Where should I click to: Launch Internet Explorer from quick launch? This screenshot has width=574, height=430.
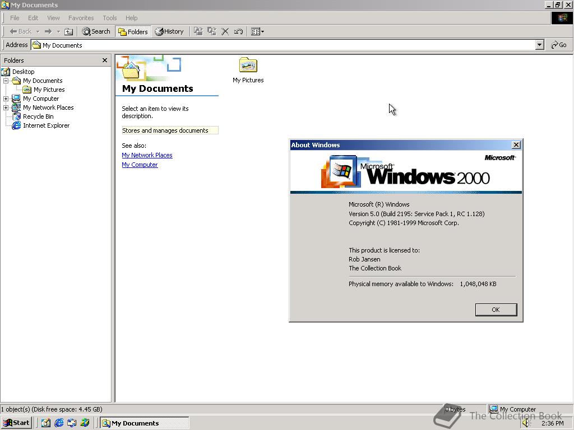[59, 423]
